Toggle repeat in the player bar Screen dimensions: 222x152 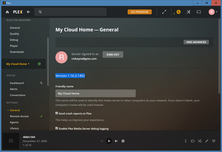coord(192,141)
